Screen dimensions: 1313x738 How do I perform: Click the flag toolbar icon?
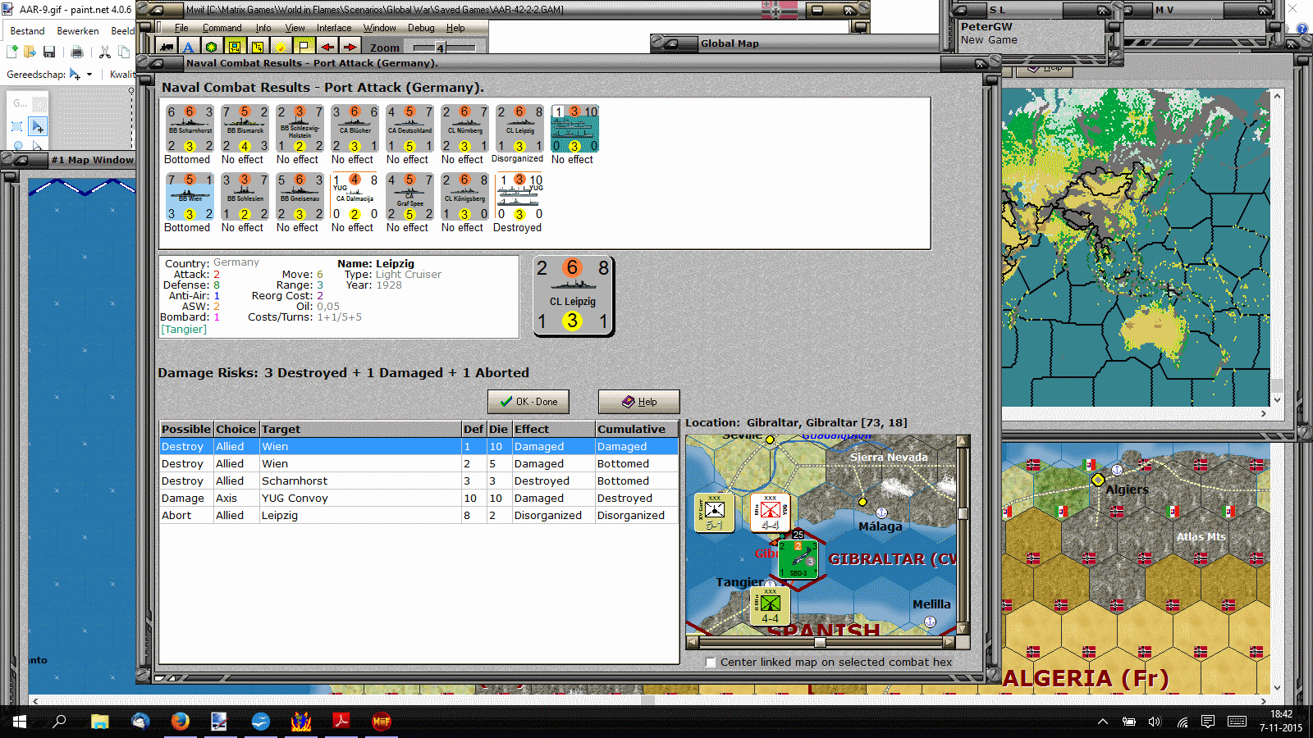pyautogui.click(x=304, y=48)
